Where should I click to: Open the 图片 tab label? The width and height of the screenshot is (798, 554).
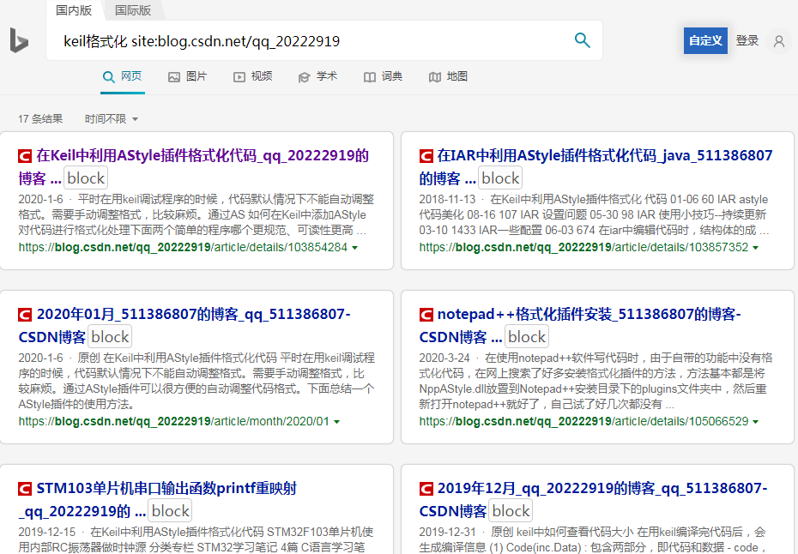[x=196, y=76]
